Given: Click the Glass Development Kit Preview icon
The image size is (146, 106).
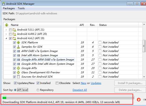Looking at the screenshot, I should point(18,72).
